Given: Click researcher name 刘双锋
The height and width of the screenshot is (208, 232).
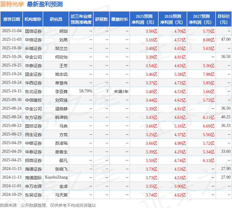Looking at the screenshot, I should click(61, 100).
